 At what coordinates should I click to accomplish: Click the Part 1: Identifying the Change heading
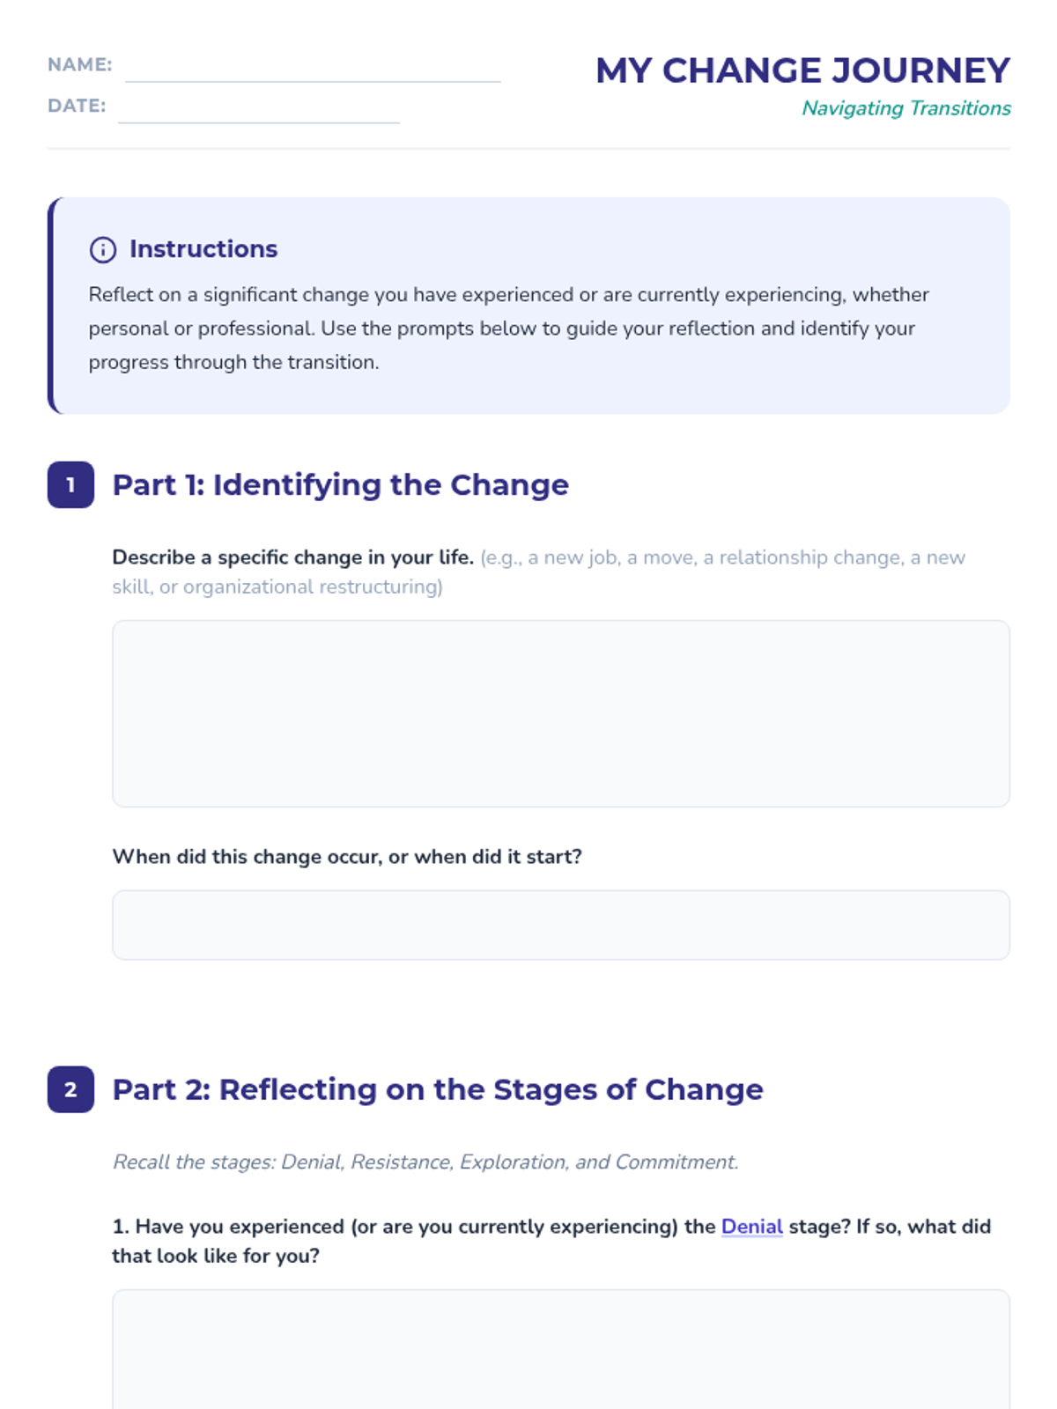pyautogui.click(x=340, y=484)
